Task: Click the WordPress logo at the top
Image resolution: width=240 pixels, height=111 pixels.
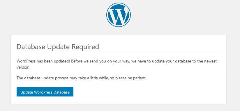Action: pos(119,15)
